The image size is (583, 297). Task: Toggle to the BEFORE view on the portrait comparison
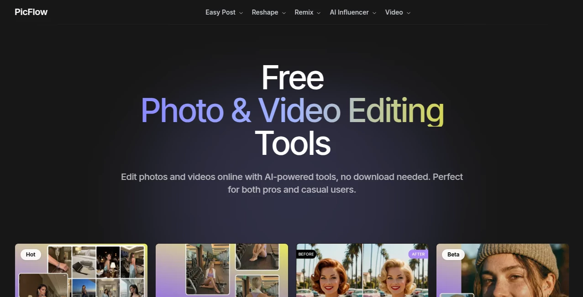(x=306, y=254)
